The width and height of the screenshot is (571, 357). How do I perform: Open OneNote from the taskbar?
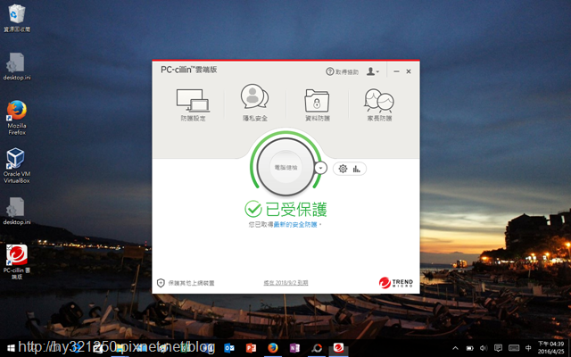point(294,348)
